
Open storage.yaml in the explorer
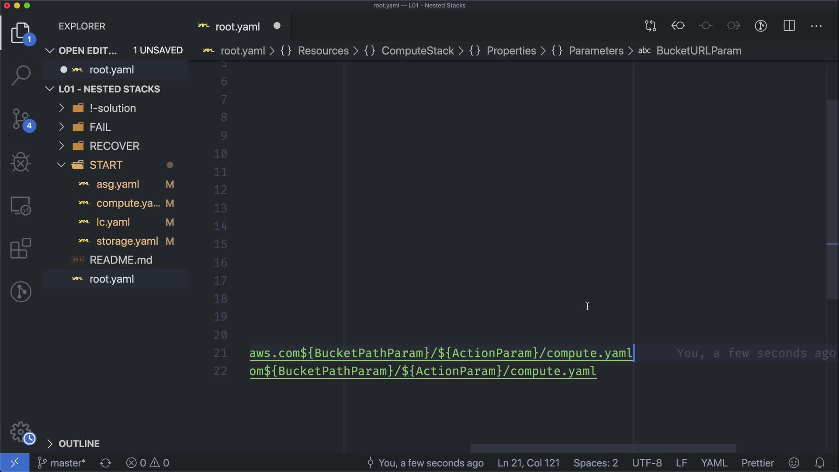pyautogui.click(x=127, y=241)
